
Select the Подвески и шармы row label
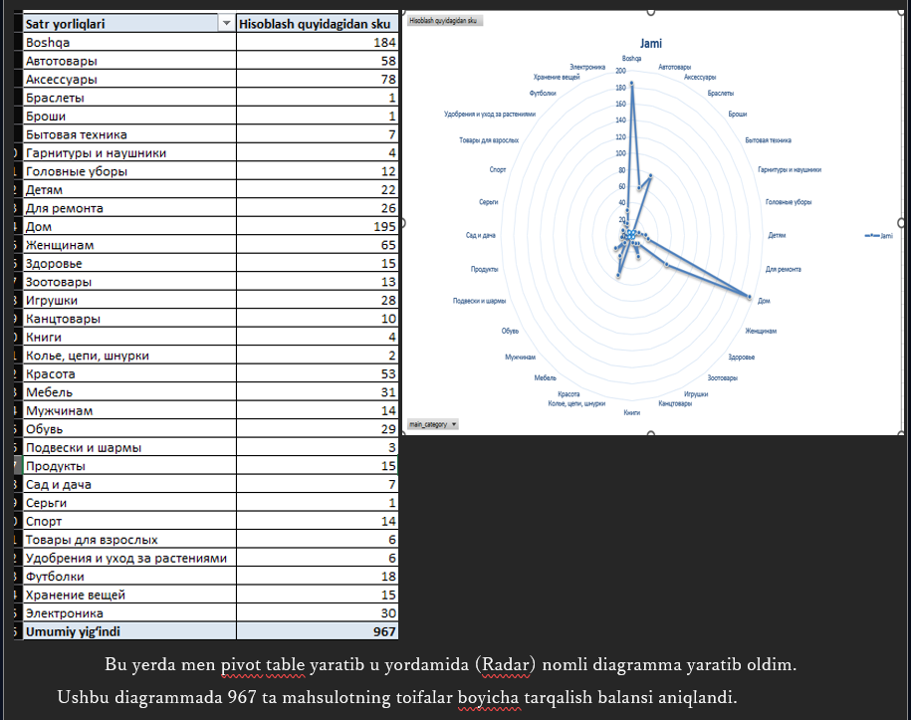129,447
